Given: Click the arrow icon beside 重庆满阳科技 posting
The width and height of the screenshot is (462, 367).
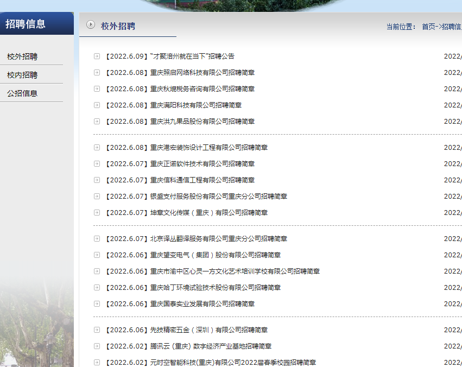Looking at the screenshot, I should [x=97, y=105].
